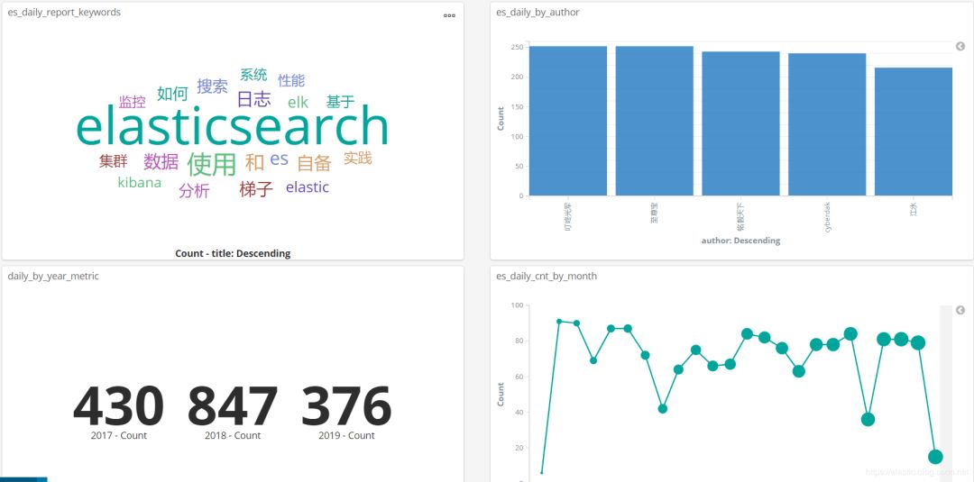Click the daily_by_year_metric panel title
This screenshot has width=974, height=482.
click(53, 276)
